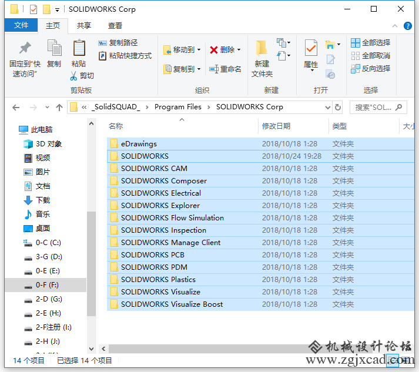Switch to the View (查看) tab
This screenshot has height=372, width=419.
[x=115, y=26]
